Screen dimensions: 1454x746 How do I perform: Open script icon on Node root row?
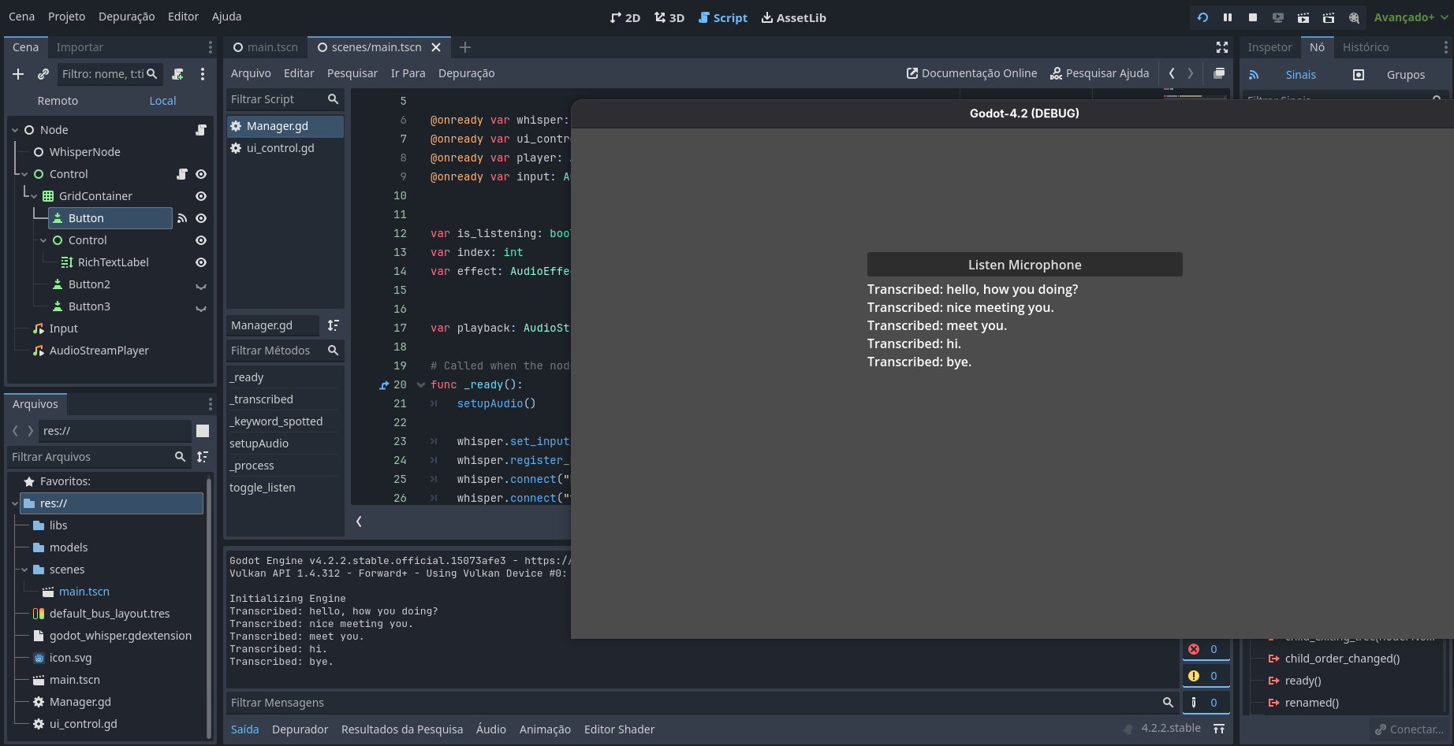[x=201, y=130]
